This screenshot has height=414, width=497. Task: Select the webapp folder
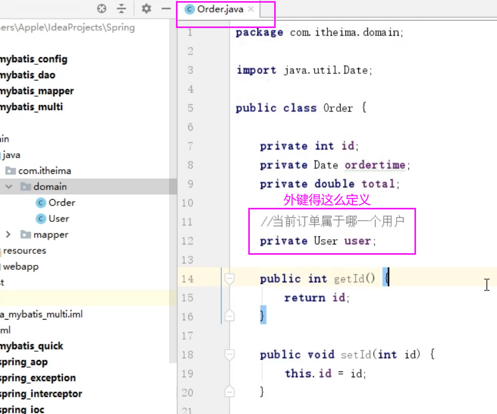pos(21,267)
